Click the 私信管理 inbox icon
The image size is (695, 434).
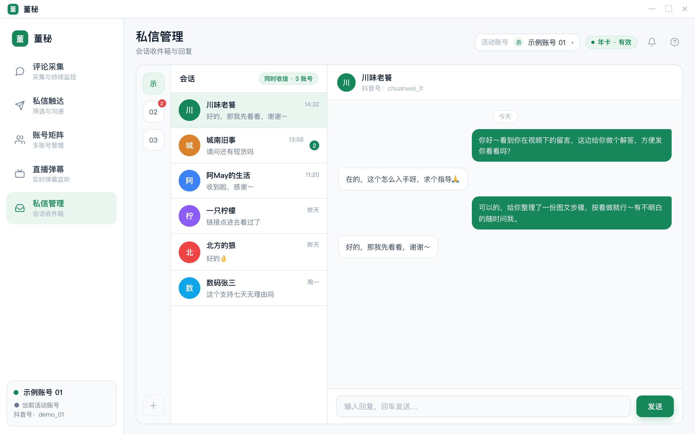tap(20, 208)
